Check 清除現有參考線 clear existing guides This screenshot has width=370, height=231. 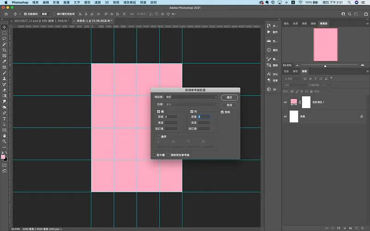pyautogui.click(x=168, y=155)
